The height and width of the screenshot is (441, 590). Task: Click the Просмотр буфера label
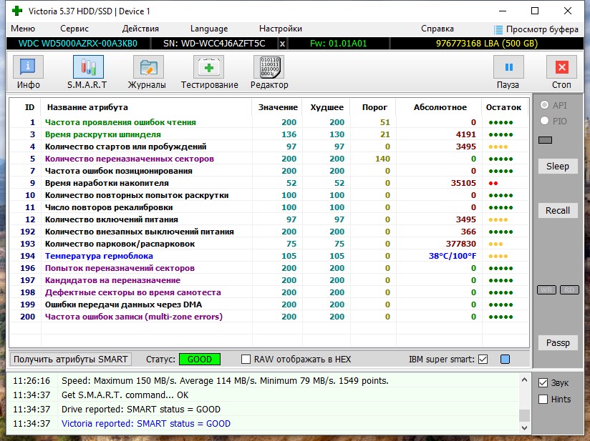[x=542, y=29]
